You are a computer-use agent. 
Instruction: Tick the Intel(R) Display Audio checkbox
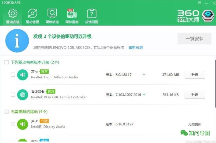13,124
